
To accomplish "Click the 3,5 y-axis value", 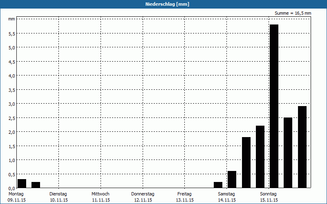I will (x=12, y=90).
